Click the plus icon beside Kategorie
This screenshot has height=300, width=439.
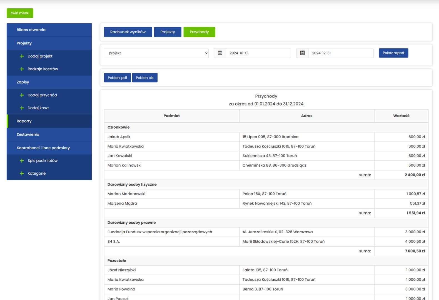tap(22, 174)
